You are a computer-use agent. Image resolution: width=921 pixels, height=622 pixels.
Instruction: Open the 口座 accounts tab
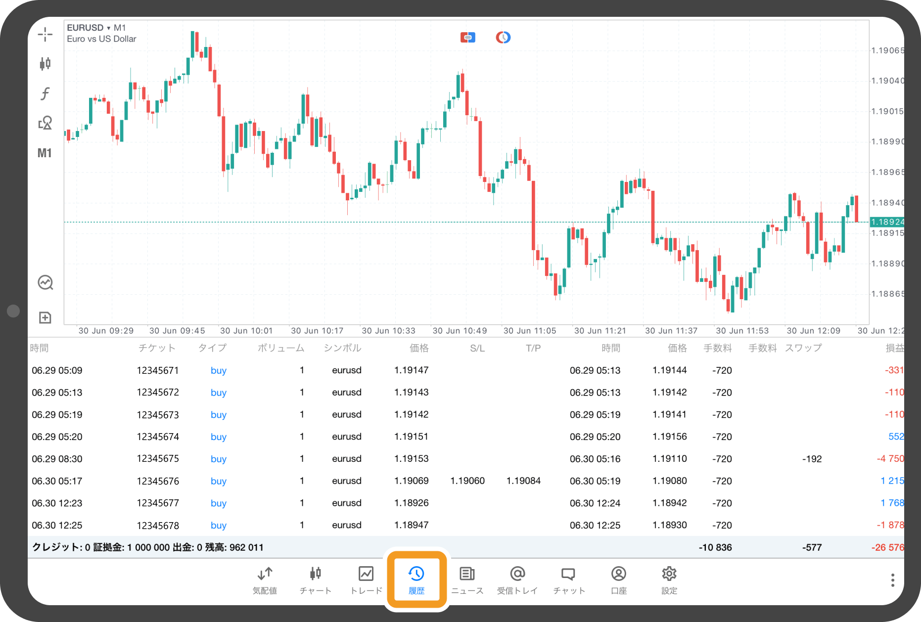[619, 580]
